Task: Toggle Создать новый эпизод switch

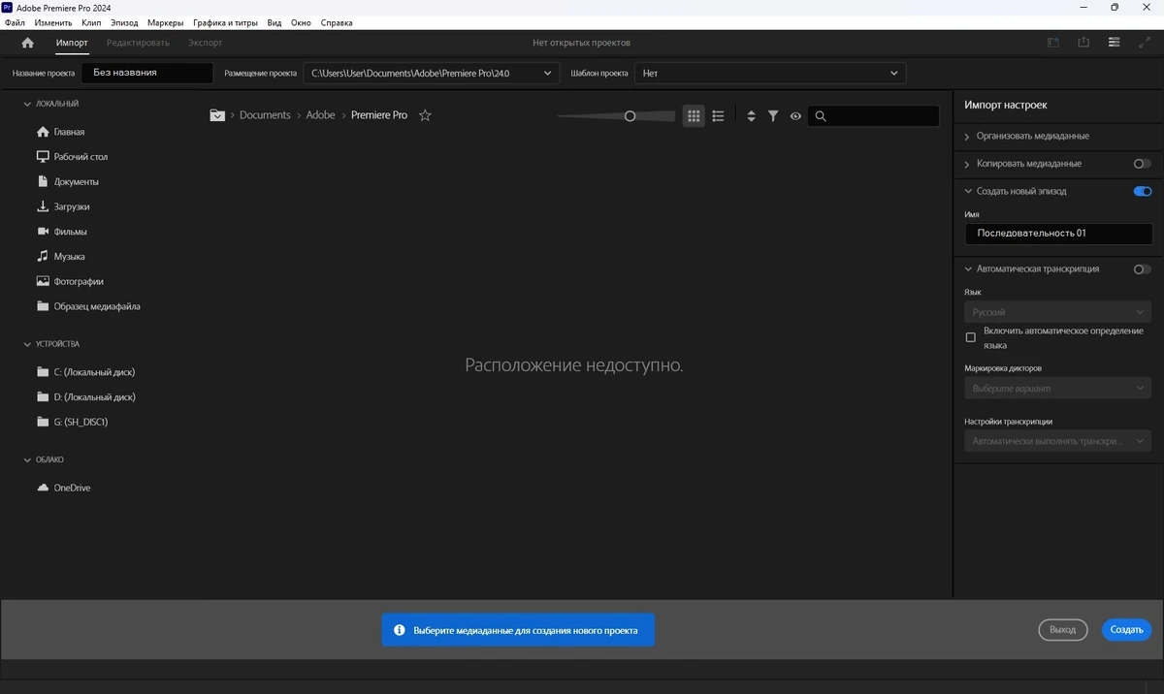Action: [x=1143, y=192]
